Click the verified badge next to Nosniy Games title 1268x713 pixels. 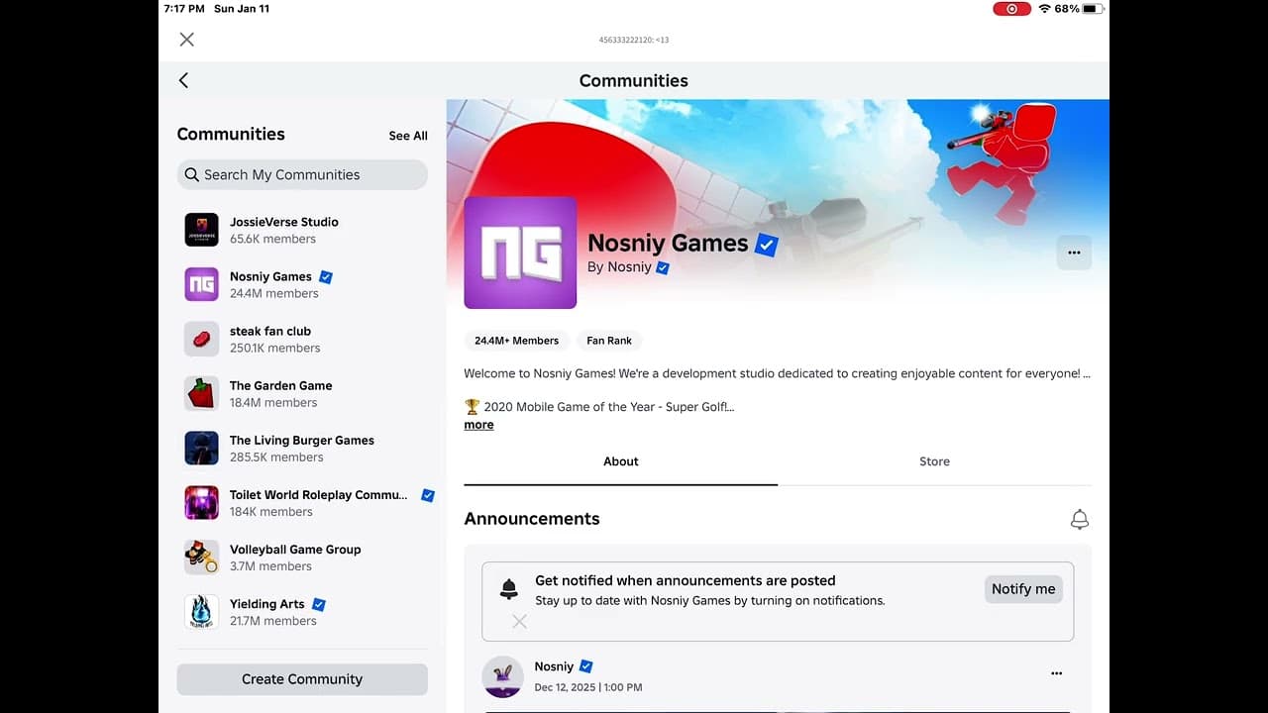[767, 244]
